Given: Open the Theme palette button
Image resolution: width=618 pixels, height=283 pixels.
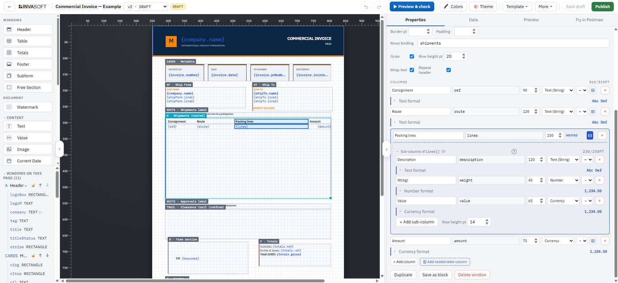Looking at the screenshot, I should (x=483, y=7).
